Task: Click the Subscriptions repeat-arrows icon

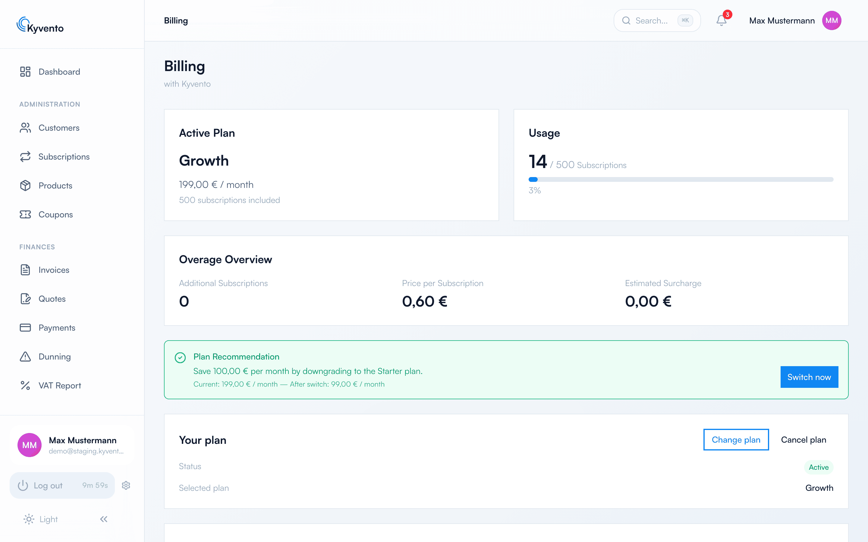Action: tap(25, 157)
